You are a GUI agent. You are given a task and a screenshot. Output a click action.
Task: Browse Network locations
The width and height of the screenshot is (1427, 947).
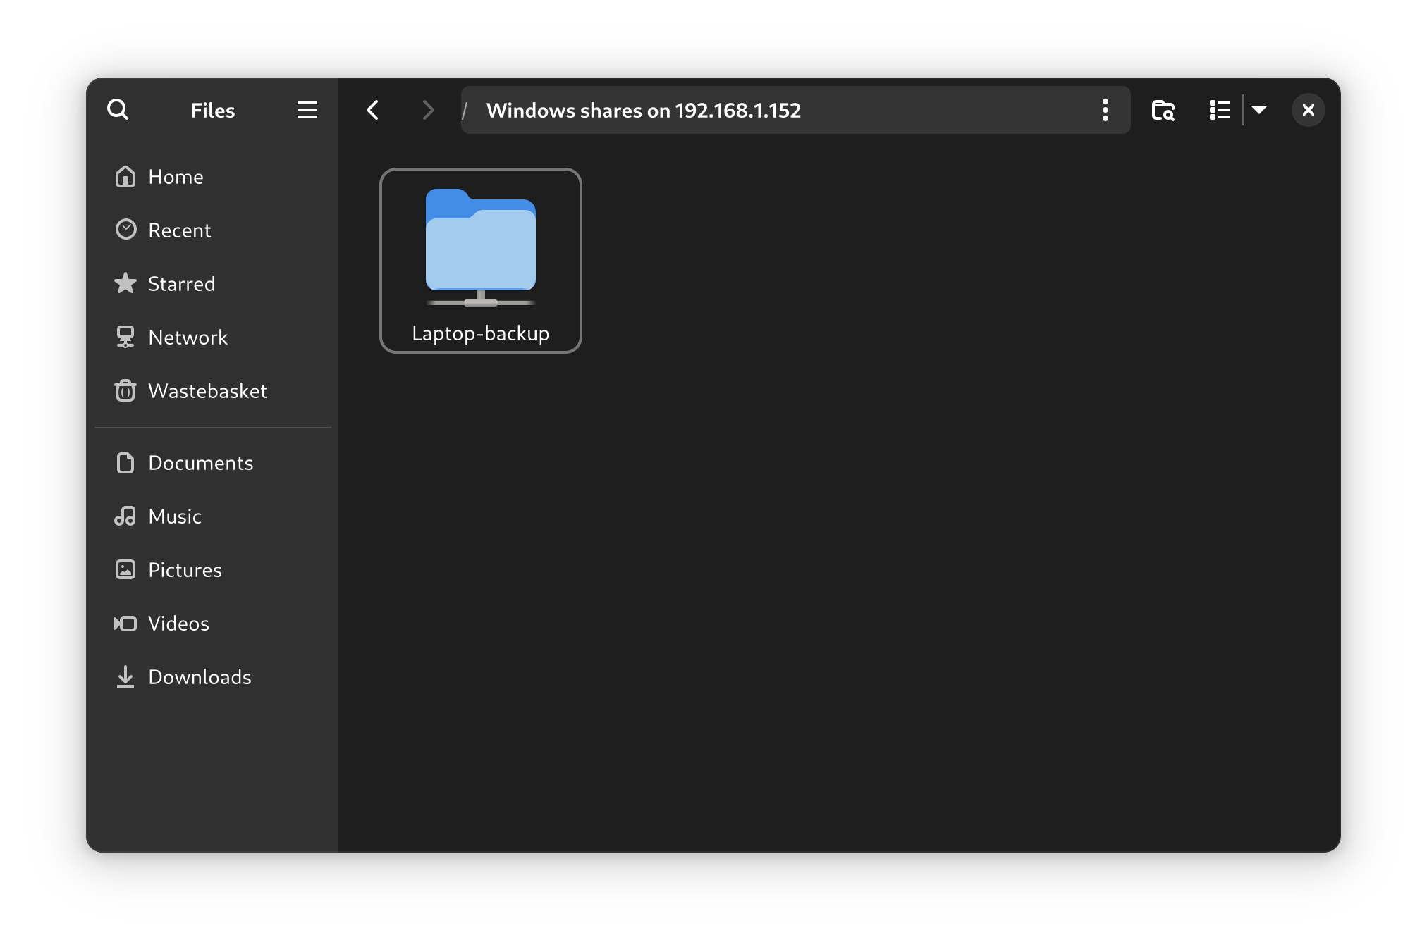click(x=213, y=338)
